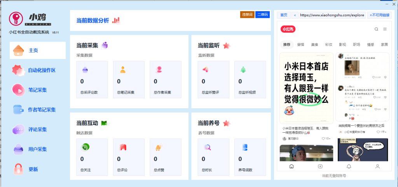Image resolution: width=398 pixels, height=187 pixels.
Task: Open the 主页 home sidebar item
Action: 38,50
